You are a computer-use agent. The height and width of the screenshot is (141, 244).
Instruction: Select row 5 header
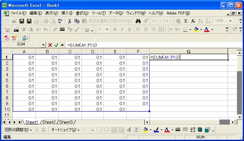(x=7, y=80)
